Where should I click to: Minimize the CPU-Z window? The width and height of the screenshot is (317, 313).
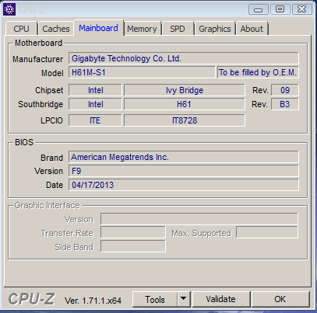click(x=259, y=9)
